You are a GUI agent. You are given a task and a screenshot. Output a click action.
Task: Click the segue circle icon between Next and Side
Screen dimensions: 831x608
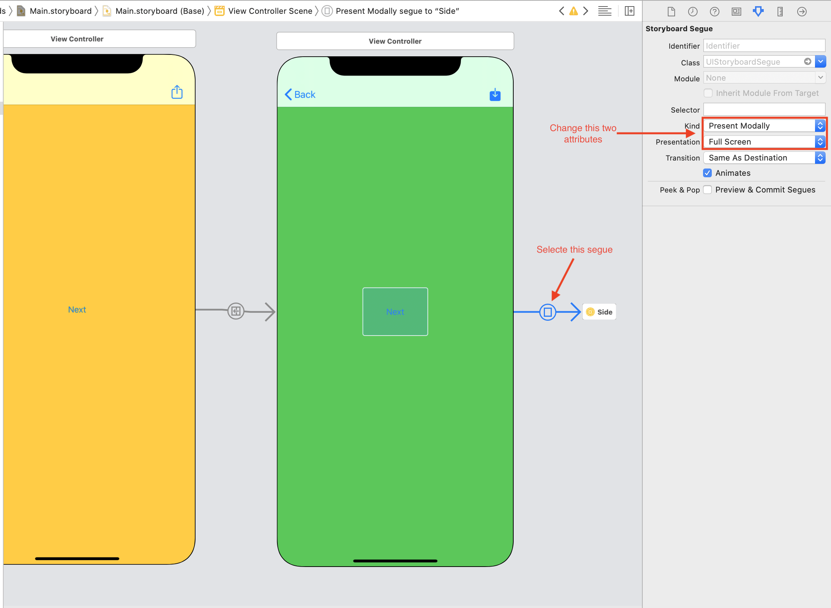(547, 312)
